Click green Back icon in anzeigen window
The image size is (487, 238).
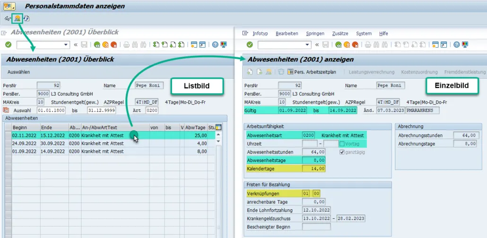(x=339, y=45)
